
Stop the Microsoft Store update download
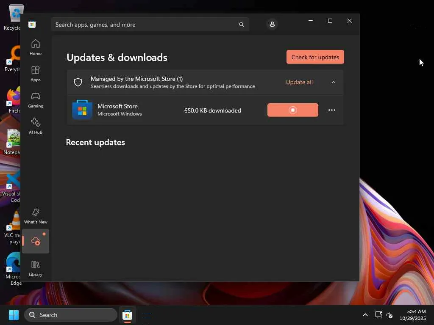(x=292, y=110)
